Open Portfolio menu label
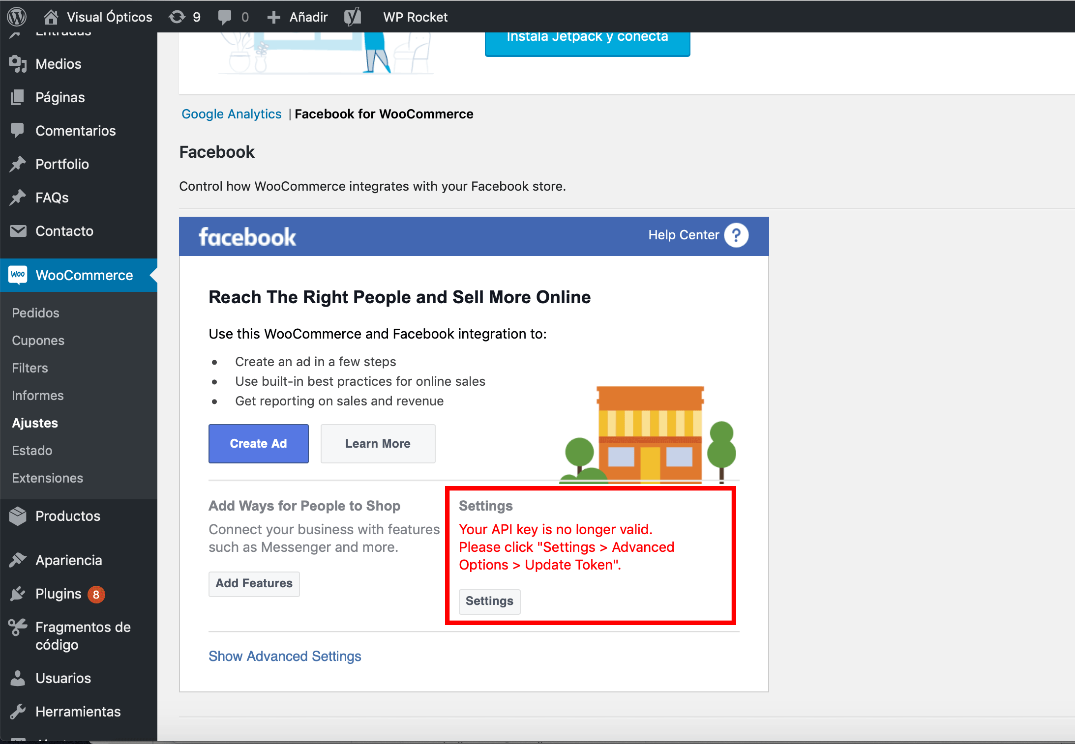1075x744 pixels. pos(62,164)
